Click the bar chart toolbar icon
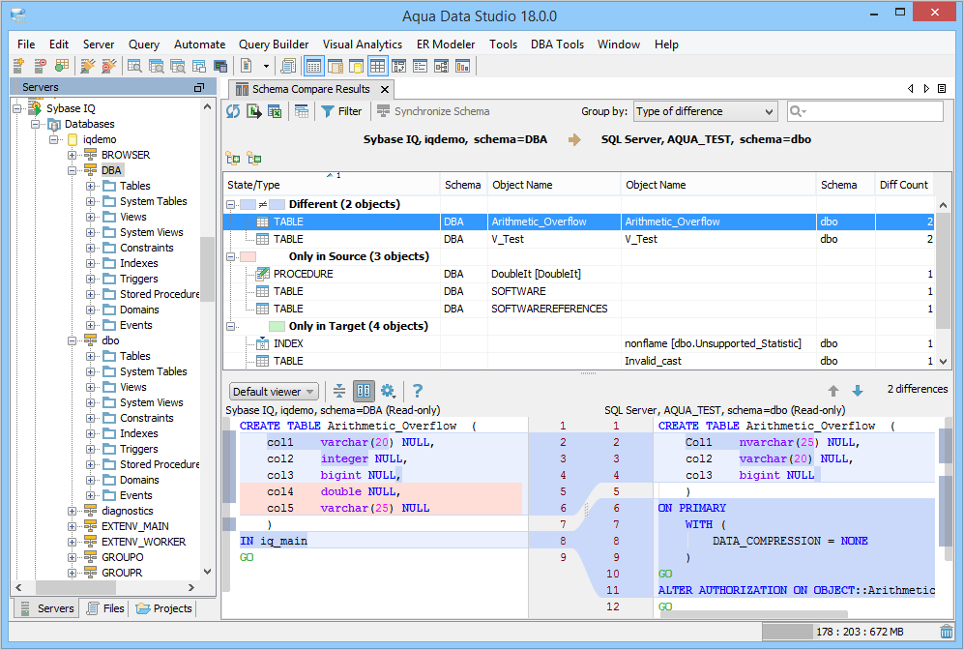This screenshot has width=964, height=650. click(x=462, y=66)
